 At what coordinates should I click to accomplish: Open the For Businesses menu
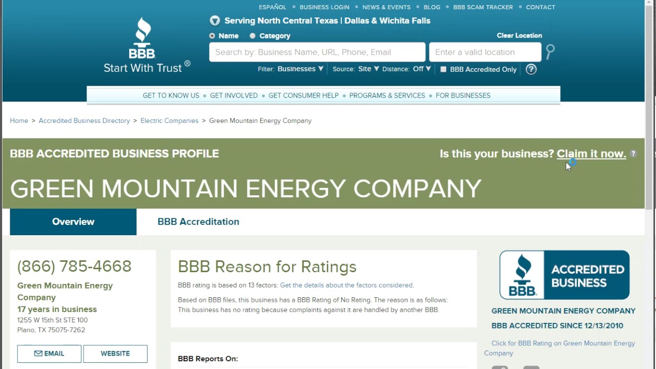(x=463, y=95)
